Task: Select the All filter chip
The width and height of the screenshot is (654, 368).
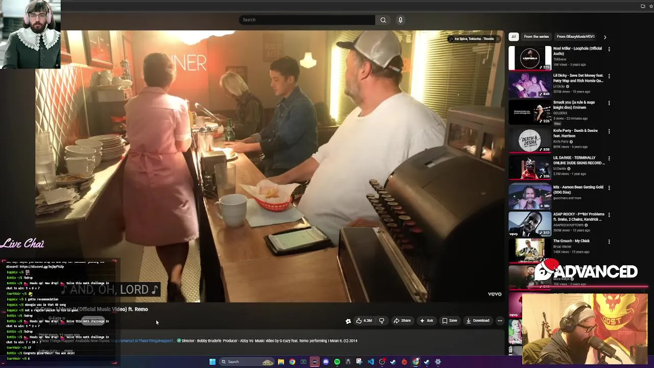Action: 513,37
